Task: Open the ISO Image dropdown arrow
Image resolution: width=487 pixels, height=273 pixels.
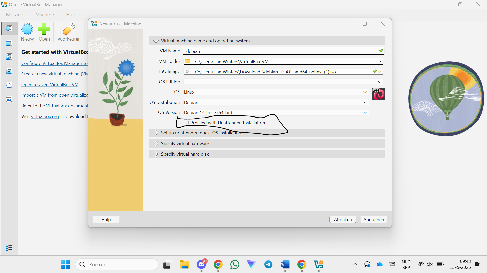Action: [x=380, y=72]
